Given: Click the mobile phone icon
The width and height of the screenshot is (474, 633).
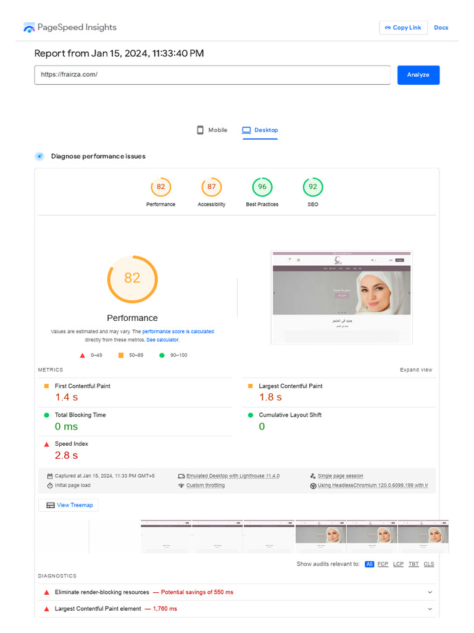Looking at the screenshot, I should pos(200,130).
